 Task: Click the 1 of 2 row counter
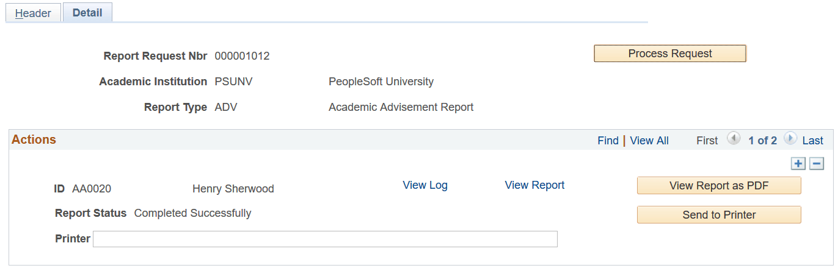click(x=762, y=141)
